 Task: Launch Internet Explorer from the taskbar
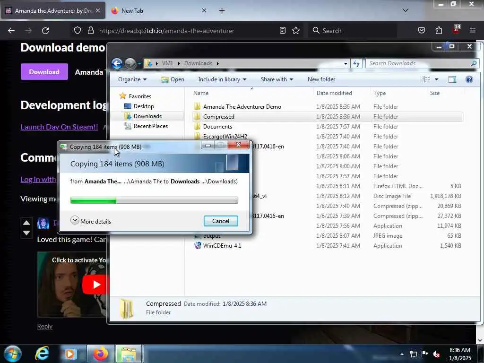[42, 354]
